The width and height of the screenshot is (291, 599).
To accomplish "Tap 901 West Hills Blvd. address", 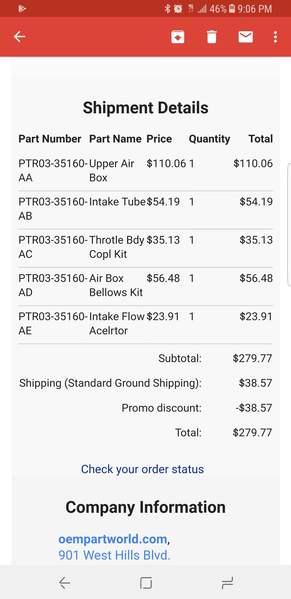I will [114, 555].
